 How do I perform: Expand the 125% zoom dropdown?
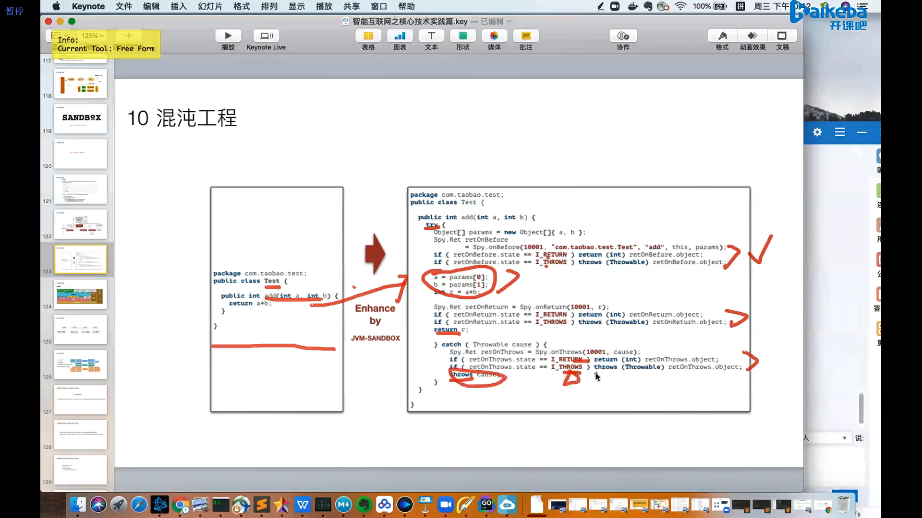tap(93, 35)
